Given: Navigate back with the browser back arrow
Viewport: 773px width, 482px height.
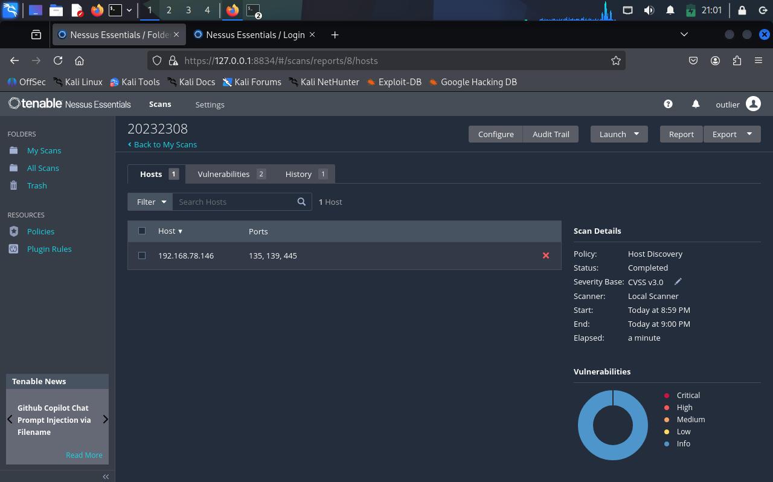Looking at the screenshot, I should [x=14, y=60].
